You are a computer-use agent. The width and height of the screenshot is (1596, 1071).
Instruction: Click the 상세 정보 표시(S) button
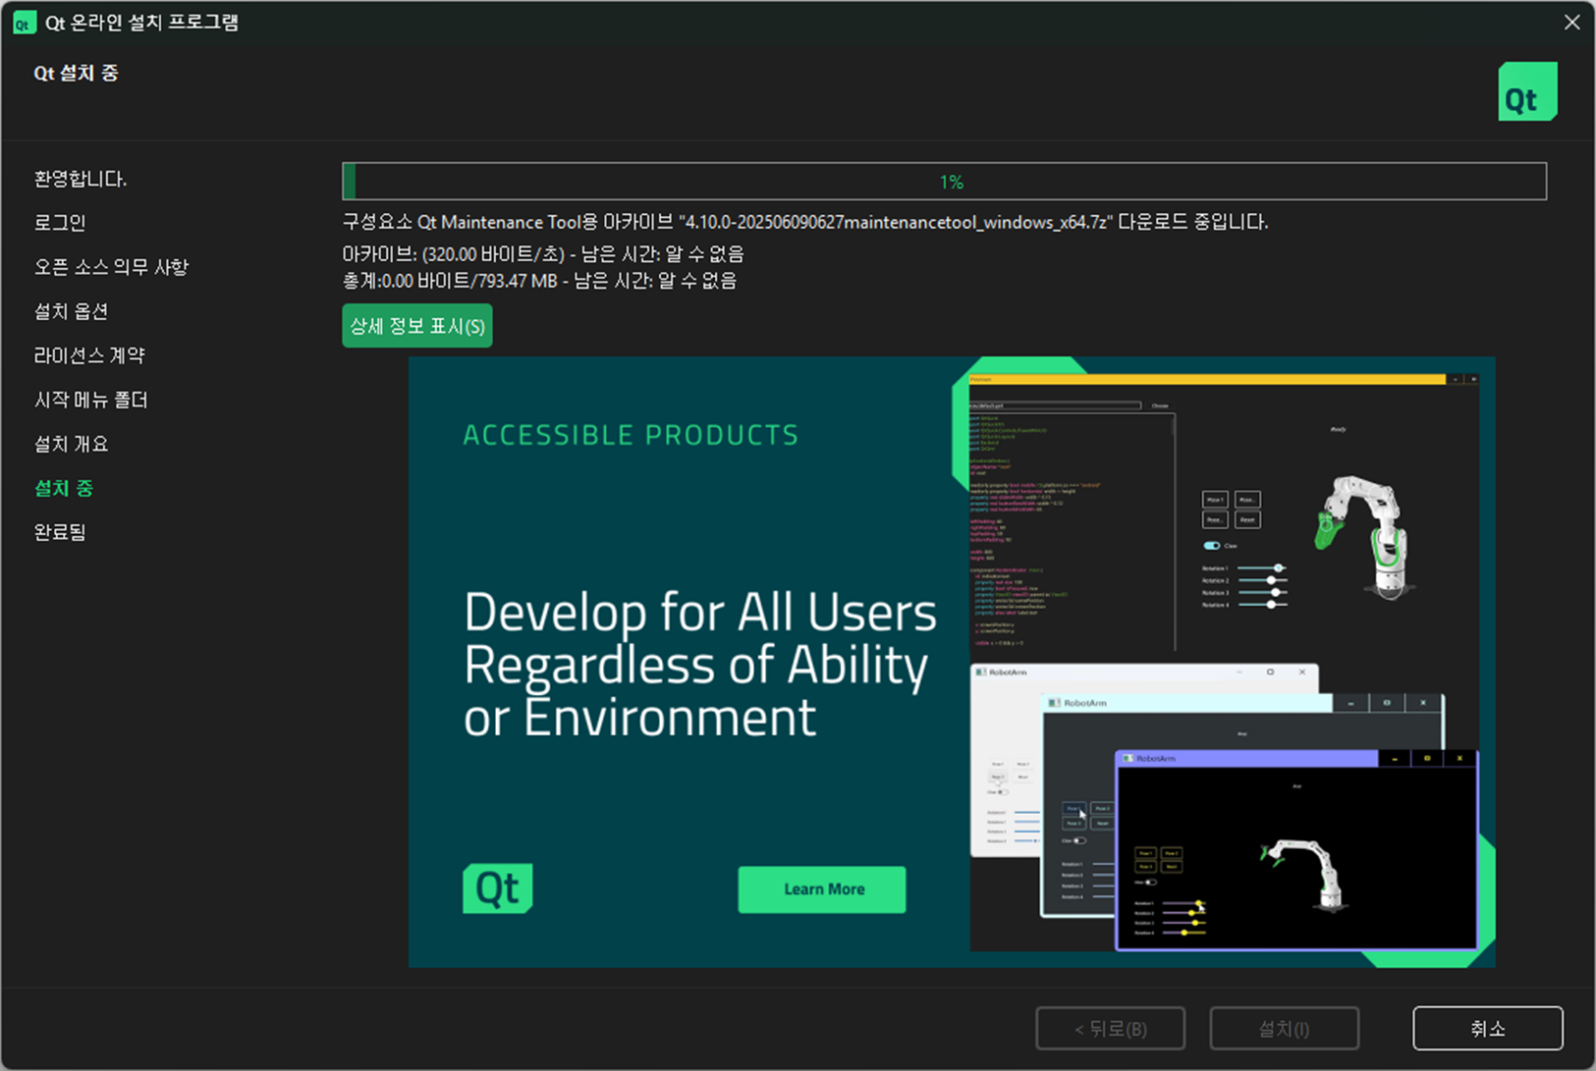(x=417, y=326)
